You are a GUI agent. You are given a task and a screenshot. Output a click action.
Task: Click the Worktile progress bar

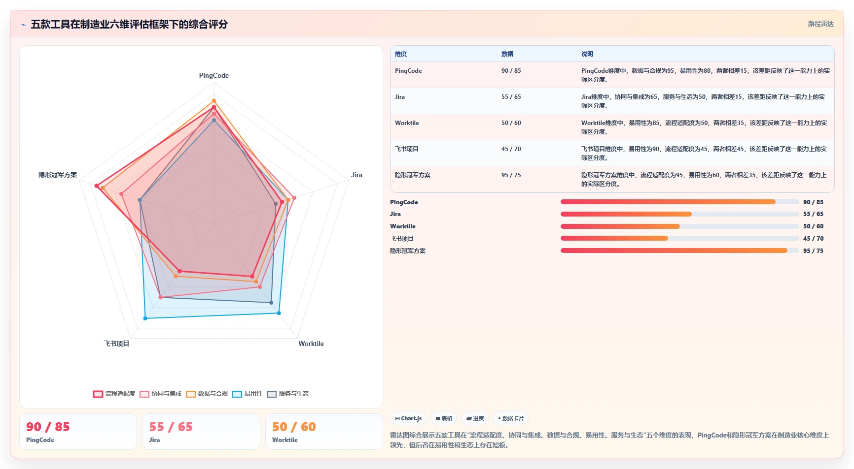point(679,226)
